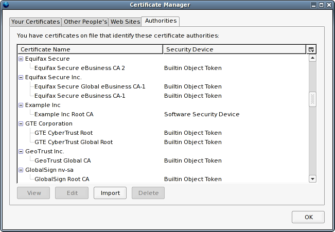The width and height of the screenshot is (335, 232).
Task: Minimize the Certificate Manager window
Action: (313, 5)
